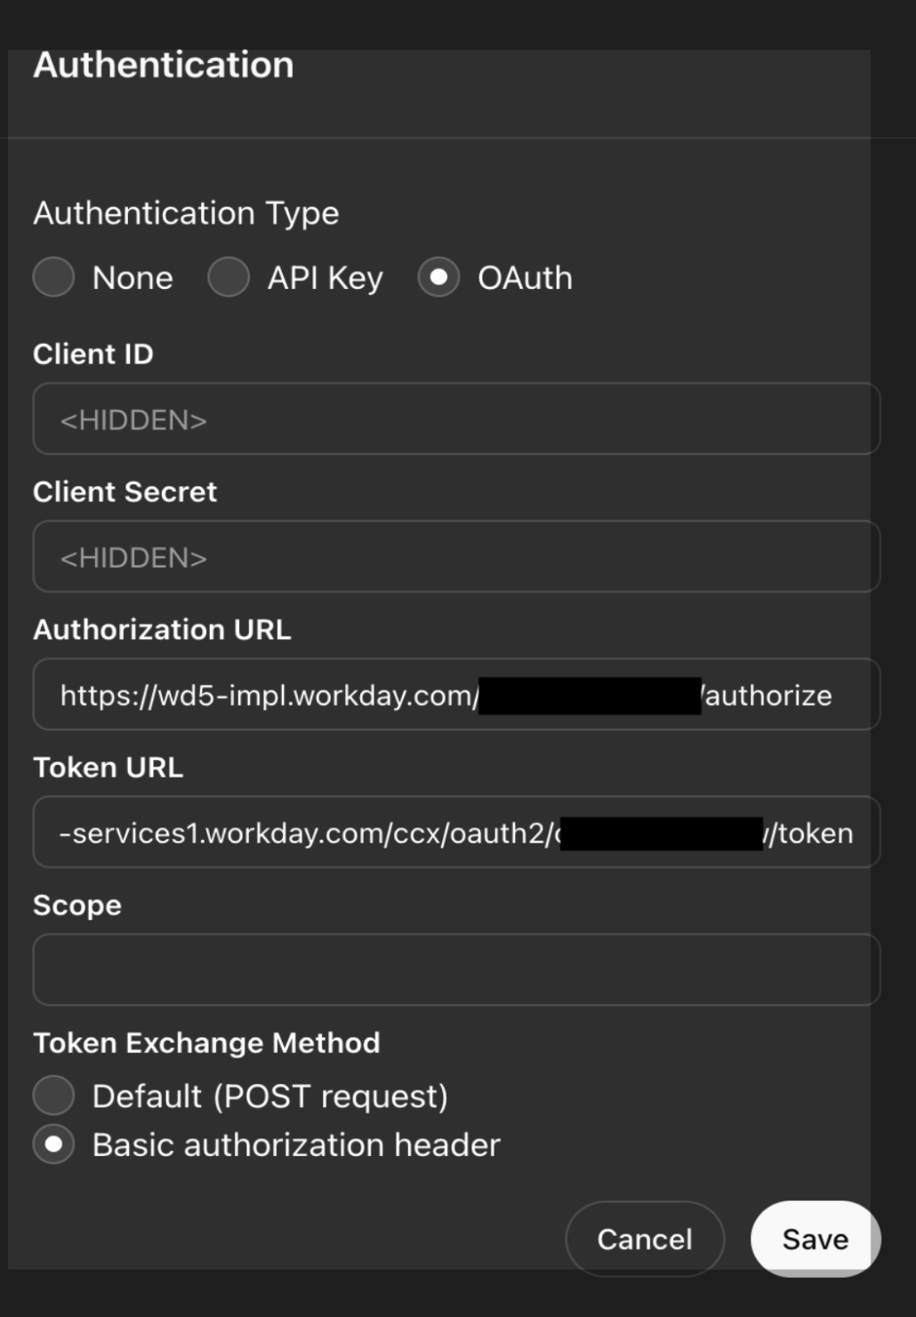Click the Client ID label text
916x1317 pixels.
93,353
